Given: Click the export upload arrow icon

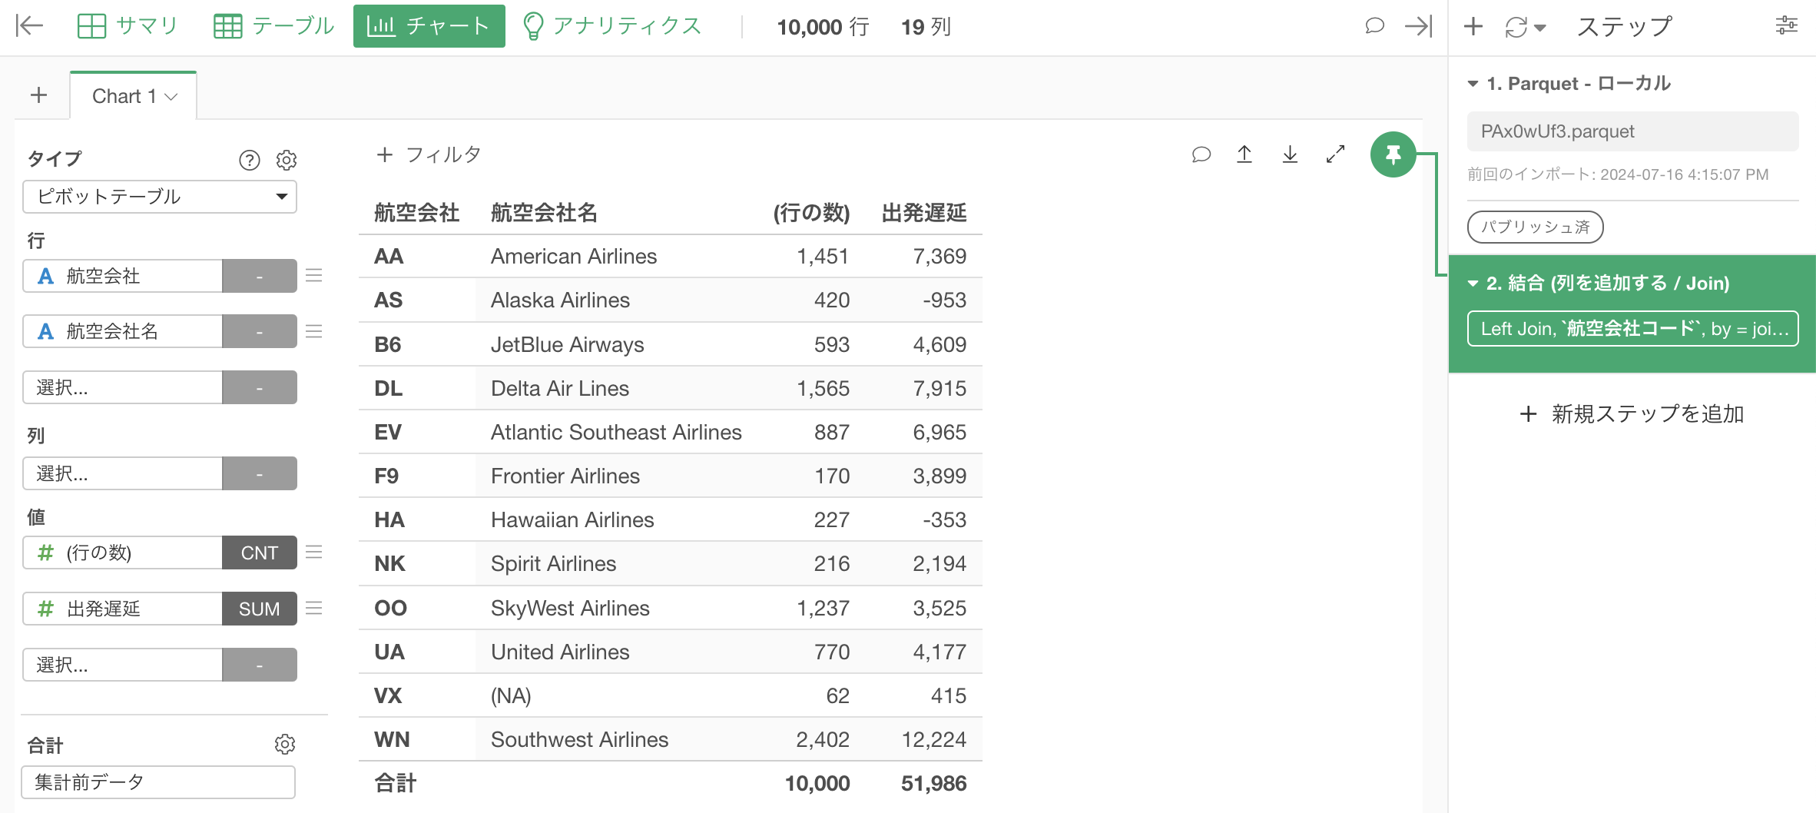Looking at the screenshot, I should tap(1244, 154).
